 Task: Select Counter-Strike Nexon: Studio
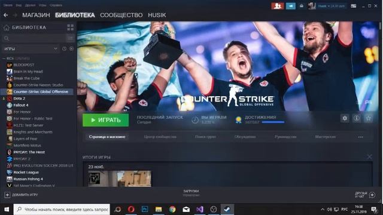38,85
